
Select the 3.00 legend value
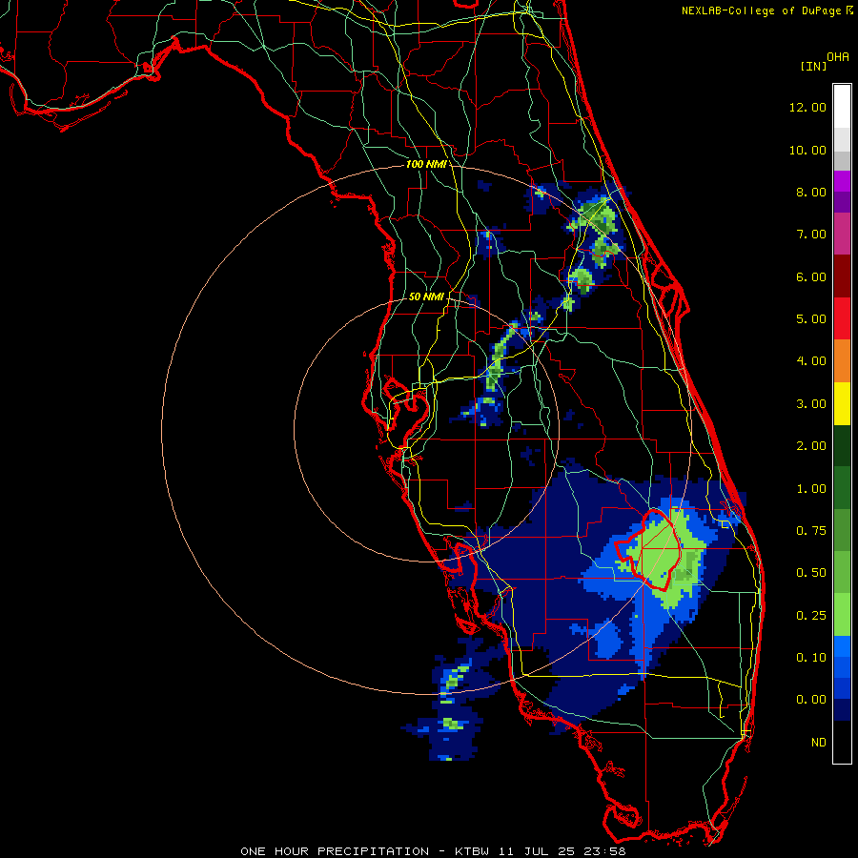tap(811, 404)
